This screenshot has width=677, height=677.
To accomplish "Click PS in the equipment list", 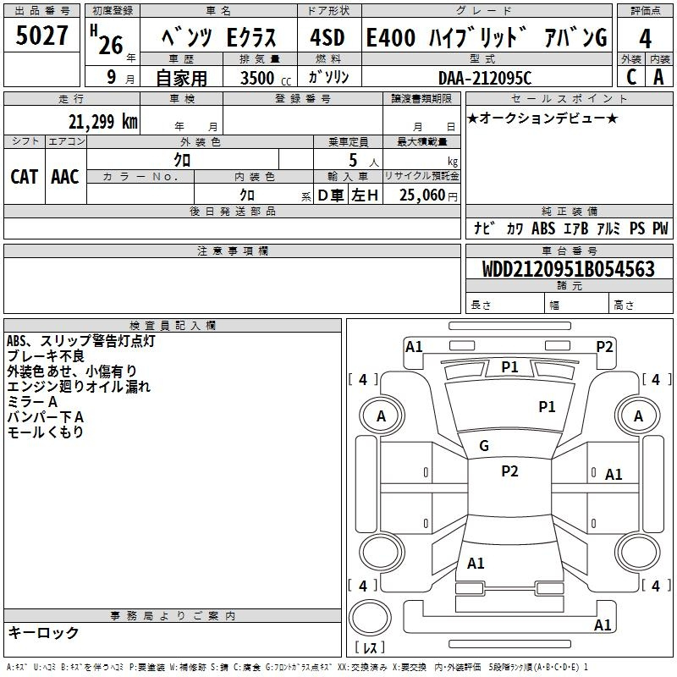I will [637, 228].
